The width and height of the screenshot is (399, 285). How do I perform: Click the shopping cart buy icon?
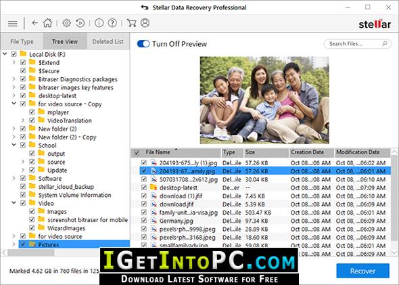click(x=131, y=23)
